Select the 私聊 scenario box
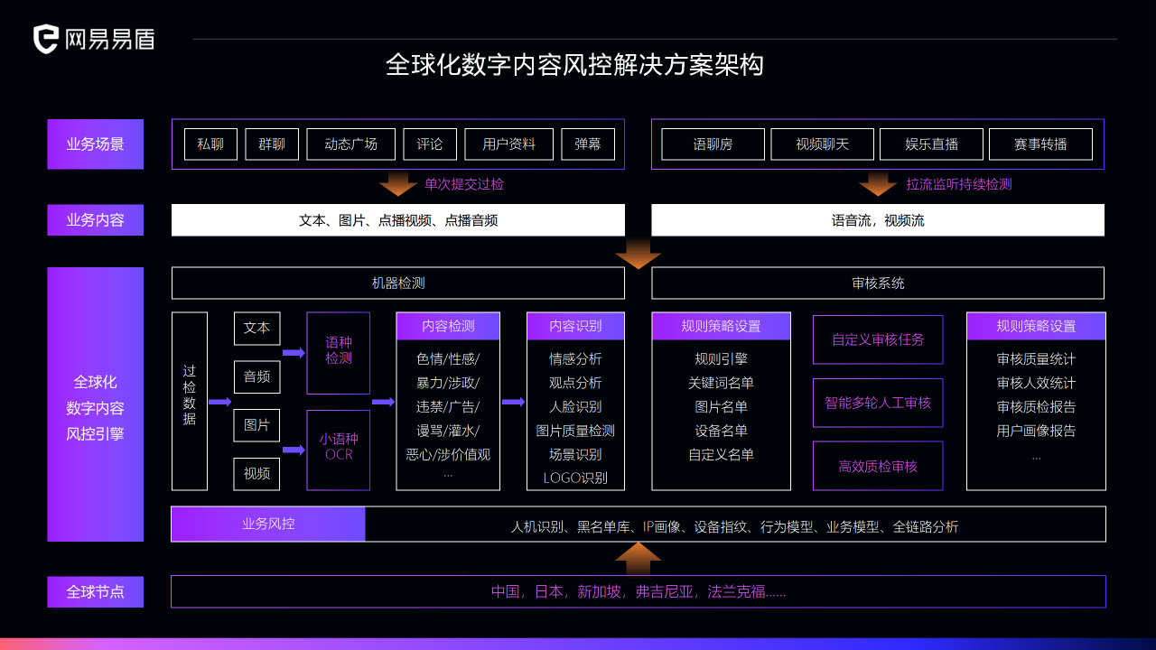 (x=210, y=144)
